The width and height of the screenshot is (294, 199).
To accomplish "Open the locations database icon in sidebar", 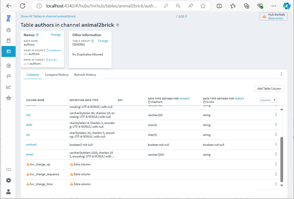I will [x=8, y=41].
